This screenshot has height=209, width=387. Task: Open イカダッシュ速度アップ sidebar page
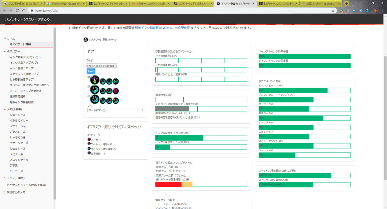pos(24,74)
